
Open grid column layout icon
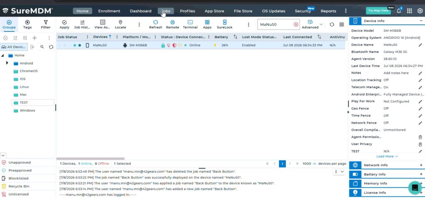(342, 24)
